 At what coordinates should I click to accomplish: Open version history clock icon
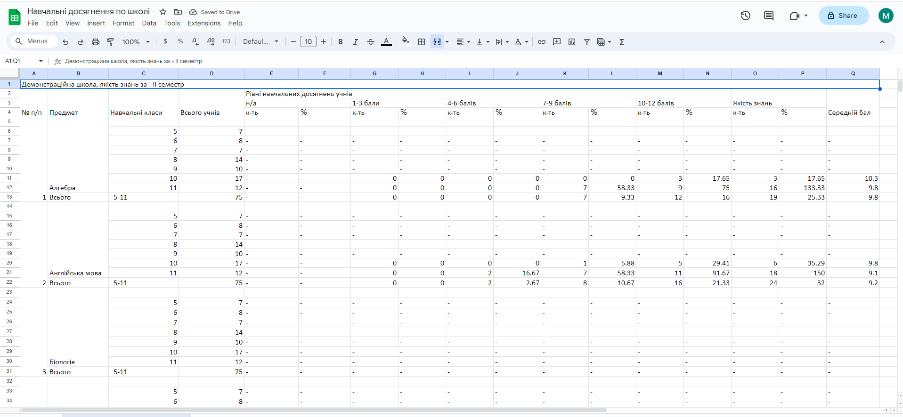(745, 16)
